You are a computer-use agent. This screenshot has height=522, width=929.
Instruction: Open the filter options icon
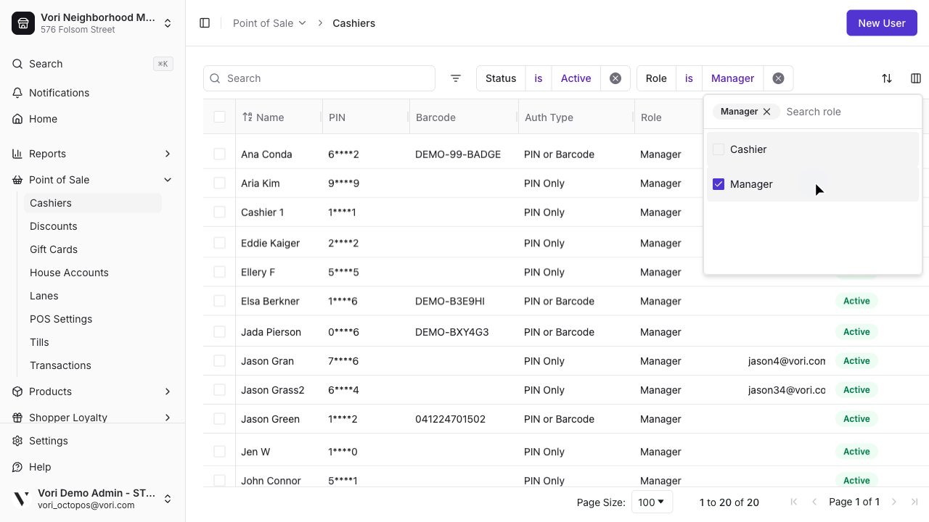click(x=455, y=78)
